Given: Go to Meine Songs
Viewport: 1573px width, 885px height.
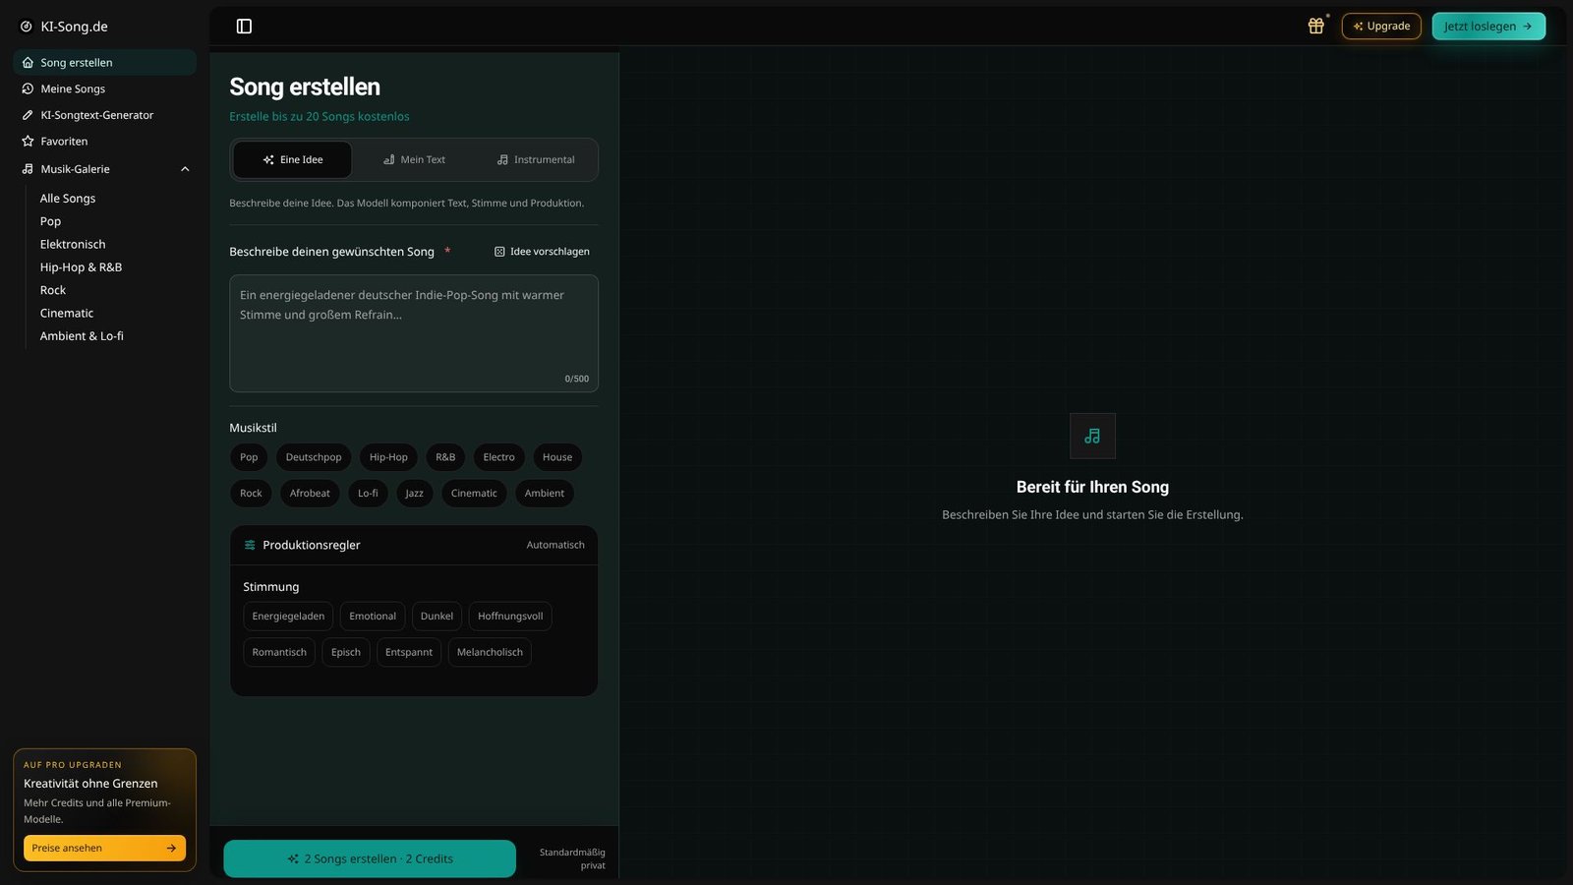Looking at the screenshot, I should 105,88.
